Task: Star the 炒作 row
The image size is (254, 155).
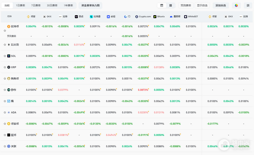Action: [5, 90]
